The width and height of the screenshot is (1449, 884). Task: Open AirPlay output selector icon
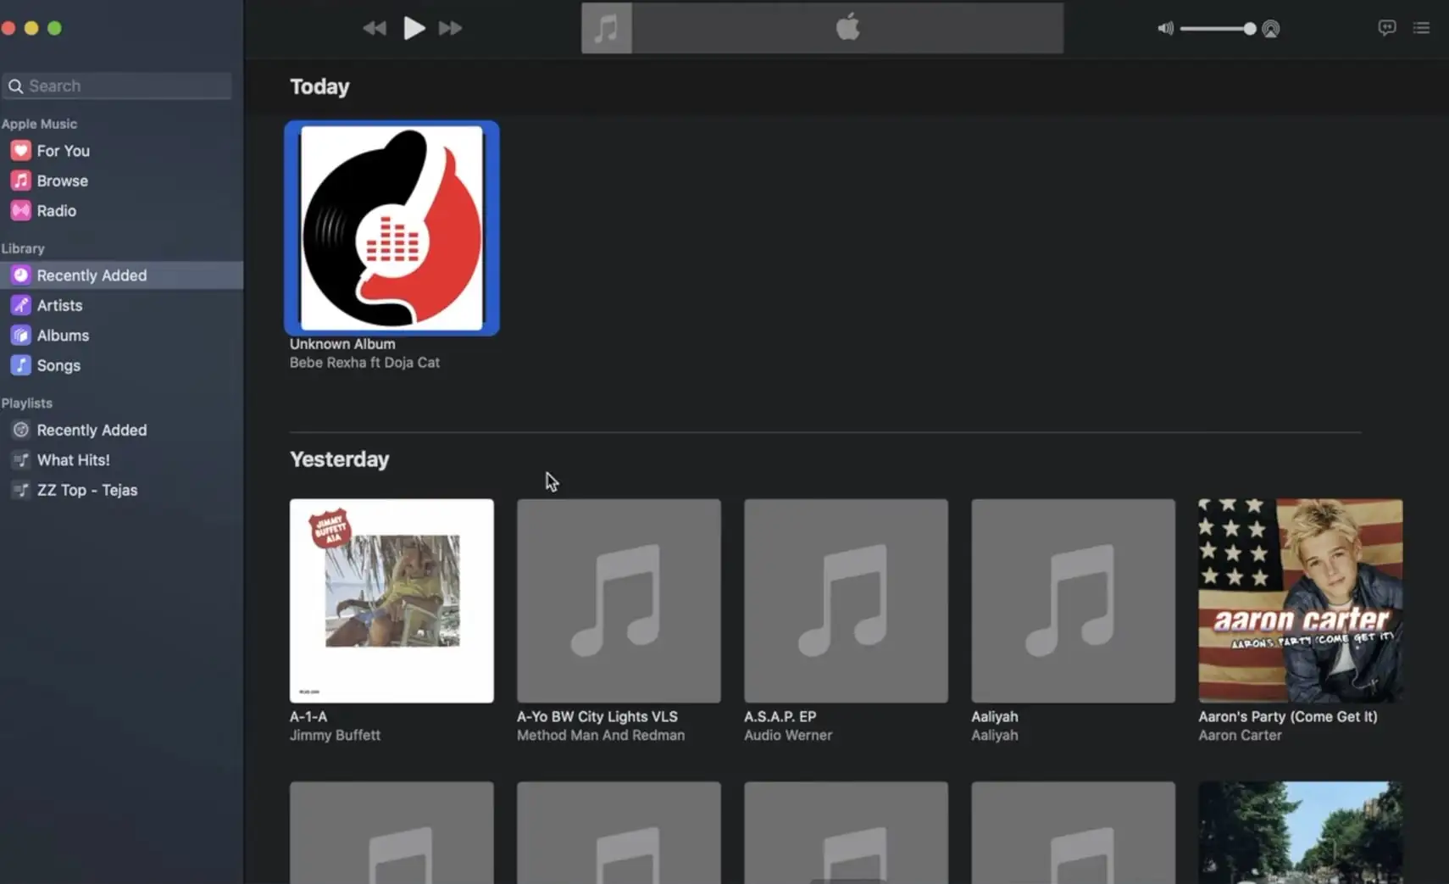click(x=1270, y=29)
